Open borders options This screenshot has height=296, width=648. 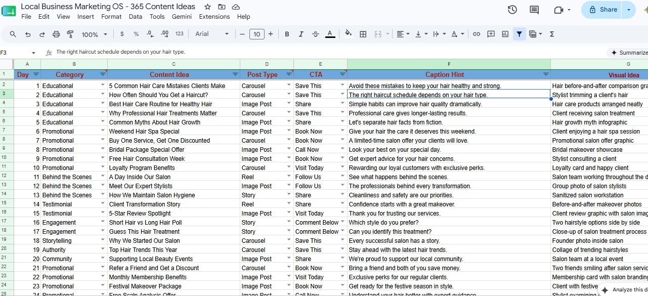[363, 34]
